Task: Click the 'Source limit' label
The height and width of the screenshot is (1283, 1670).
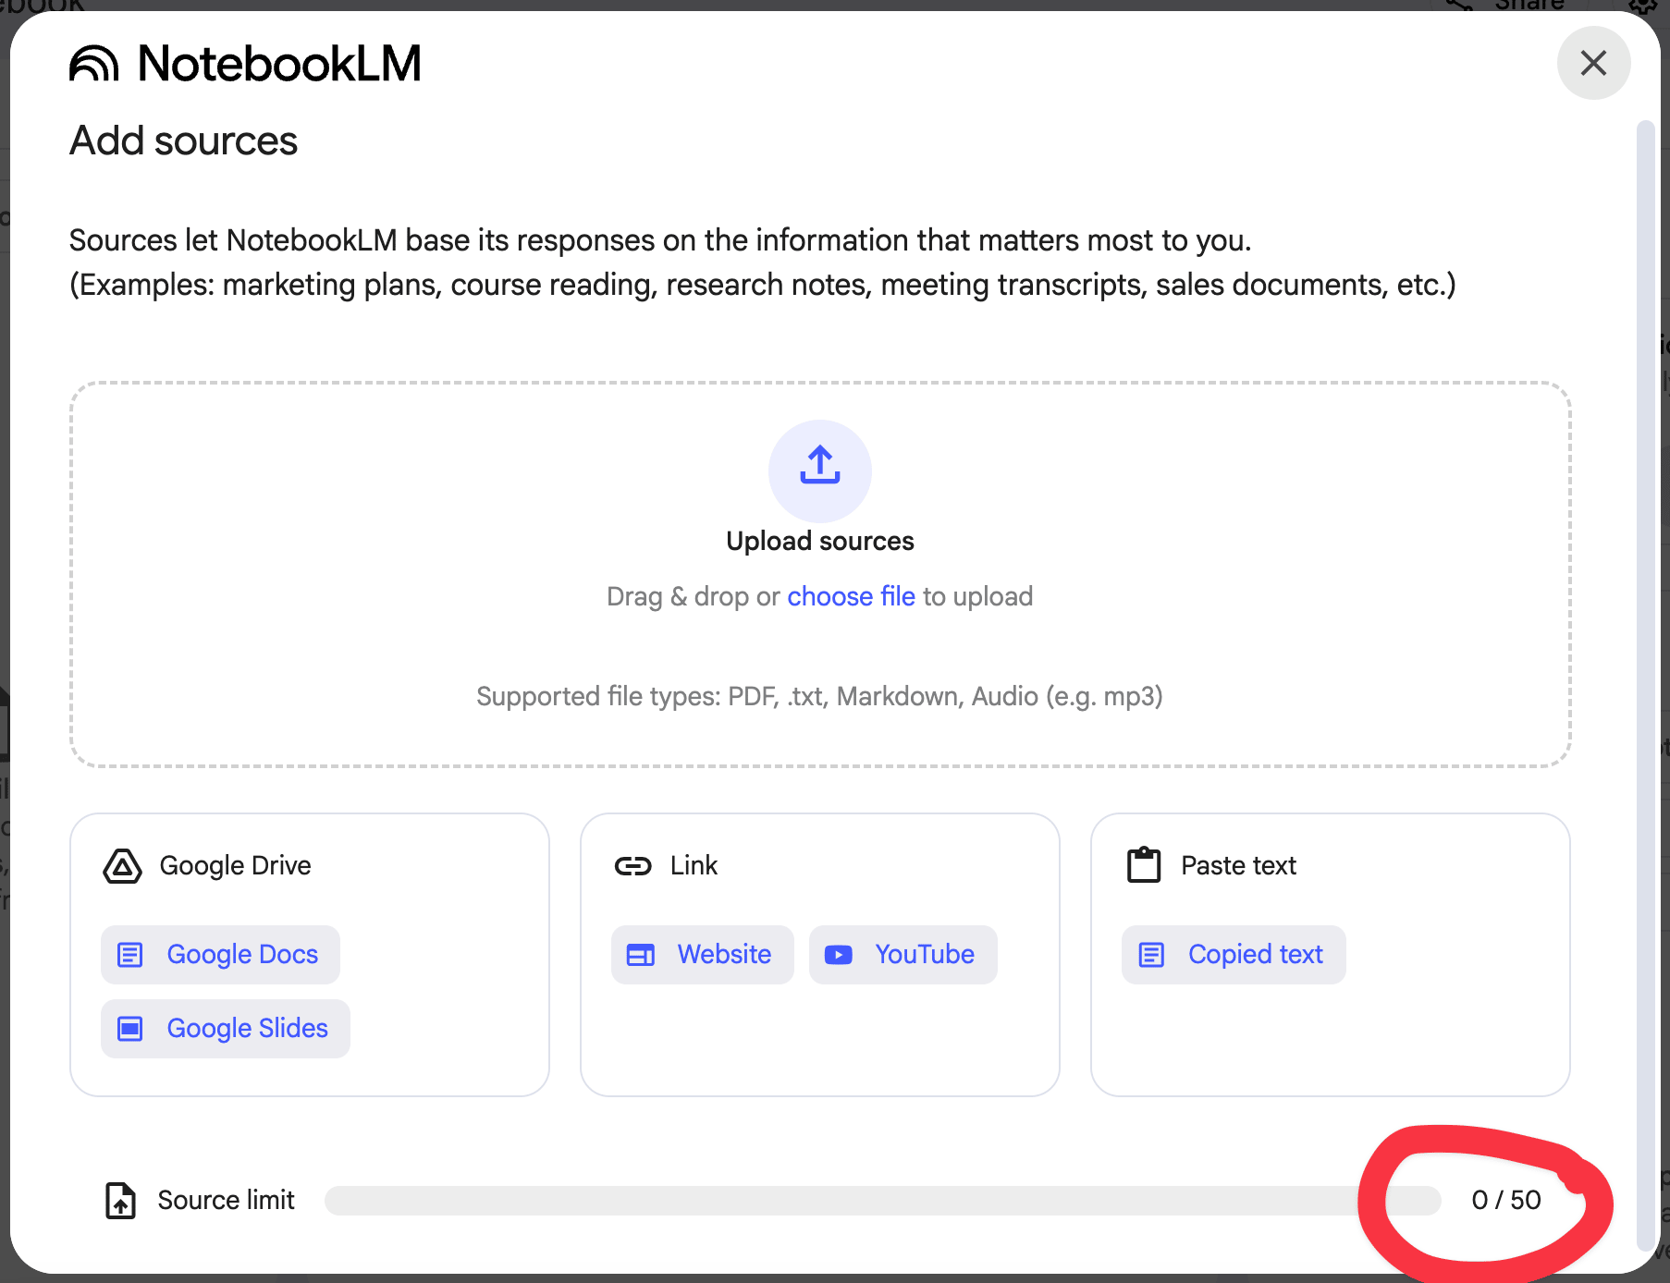Action: 226,1200
